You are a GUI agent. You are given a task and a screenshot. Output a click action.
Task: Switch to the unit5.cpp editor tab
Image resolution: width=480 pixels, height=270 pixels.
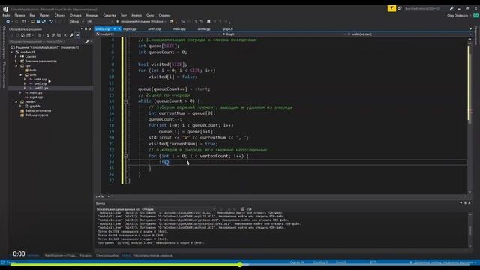pyautogui.click(x=154, y=29)
